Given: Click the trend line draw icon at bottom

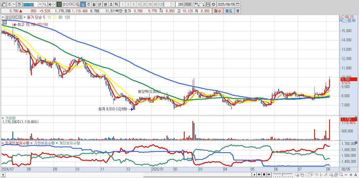Looking at the screenshot, I should click(317, 175).
